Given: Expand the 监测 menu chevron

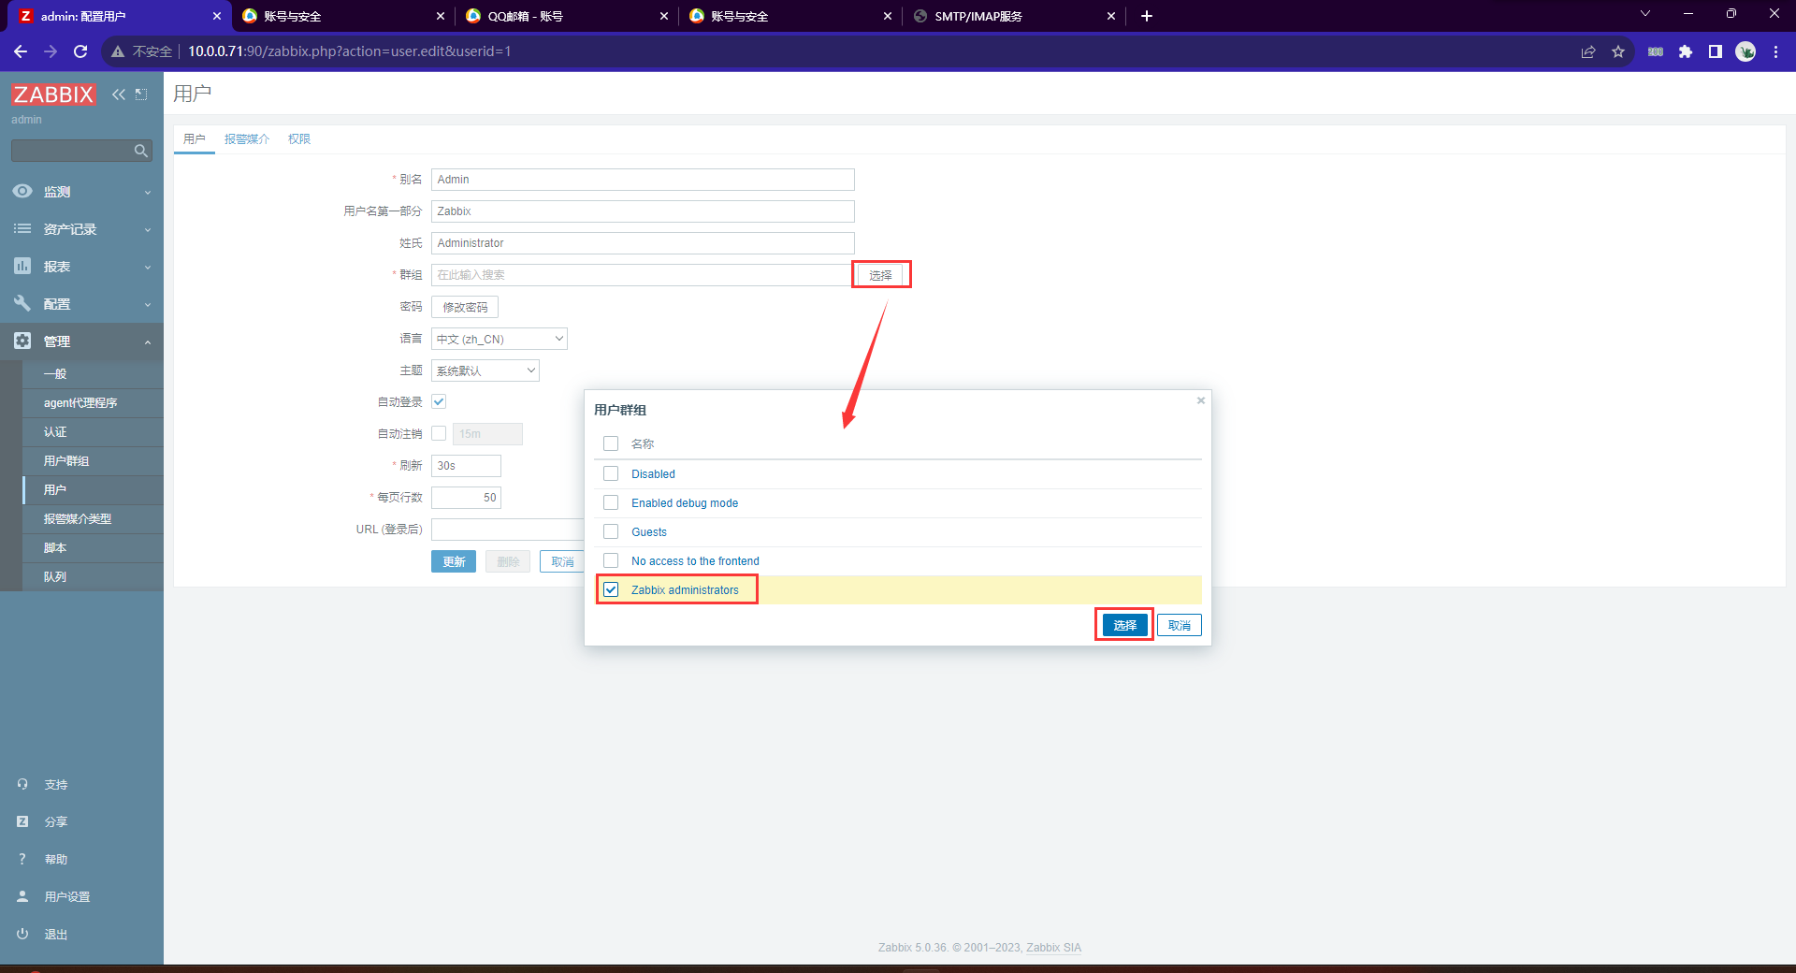Looking at the screenshot, I should coord(148,192).
